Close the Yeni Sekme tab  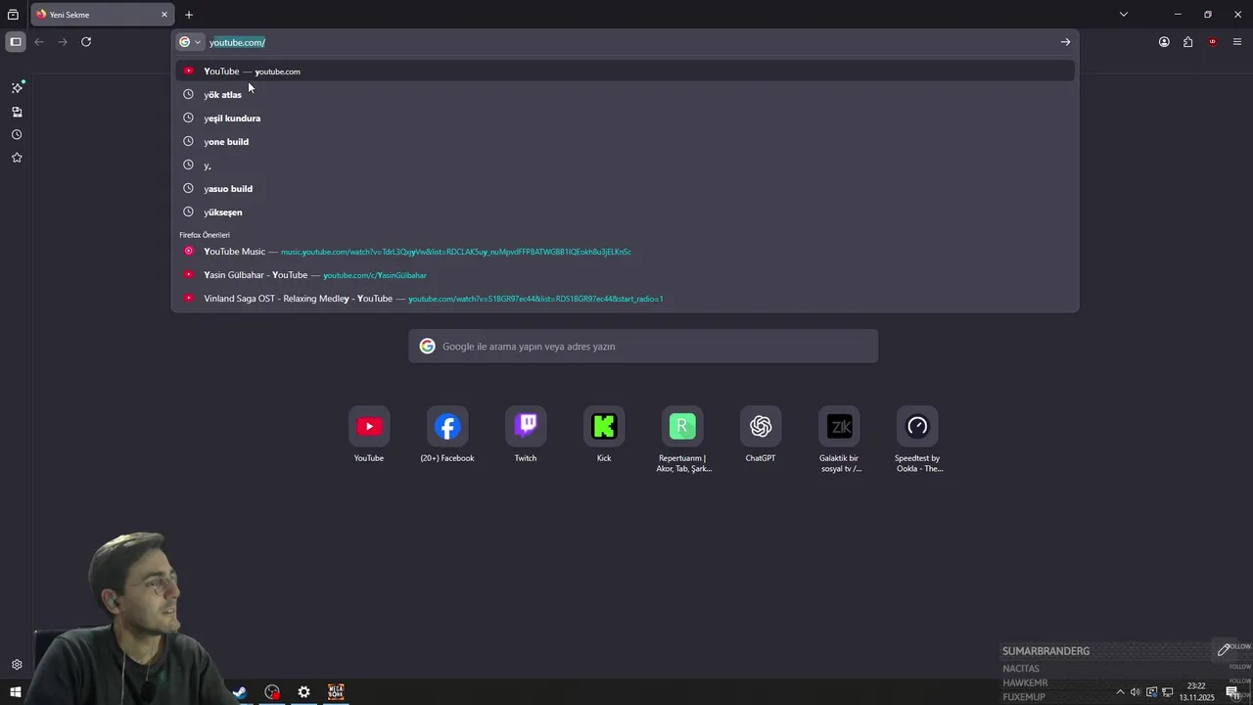point(164,15)
